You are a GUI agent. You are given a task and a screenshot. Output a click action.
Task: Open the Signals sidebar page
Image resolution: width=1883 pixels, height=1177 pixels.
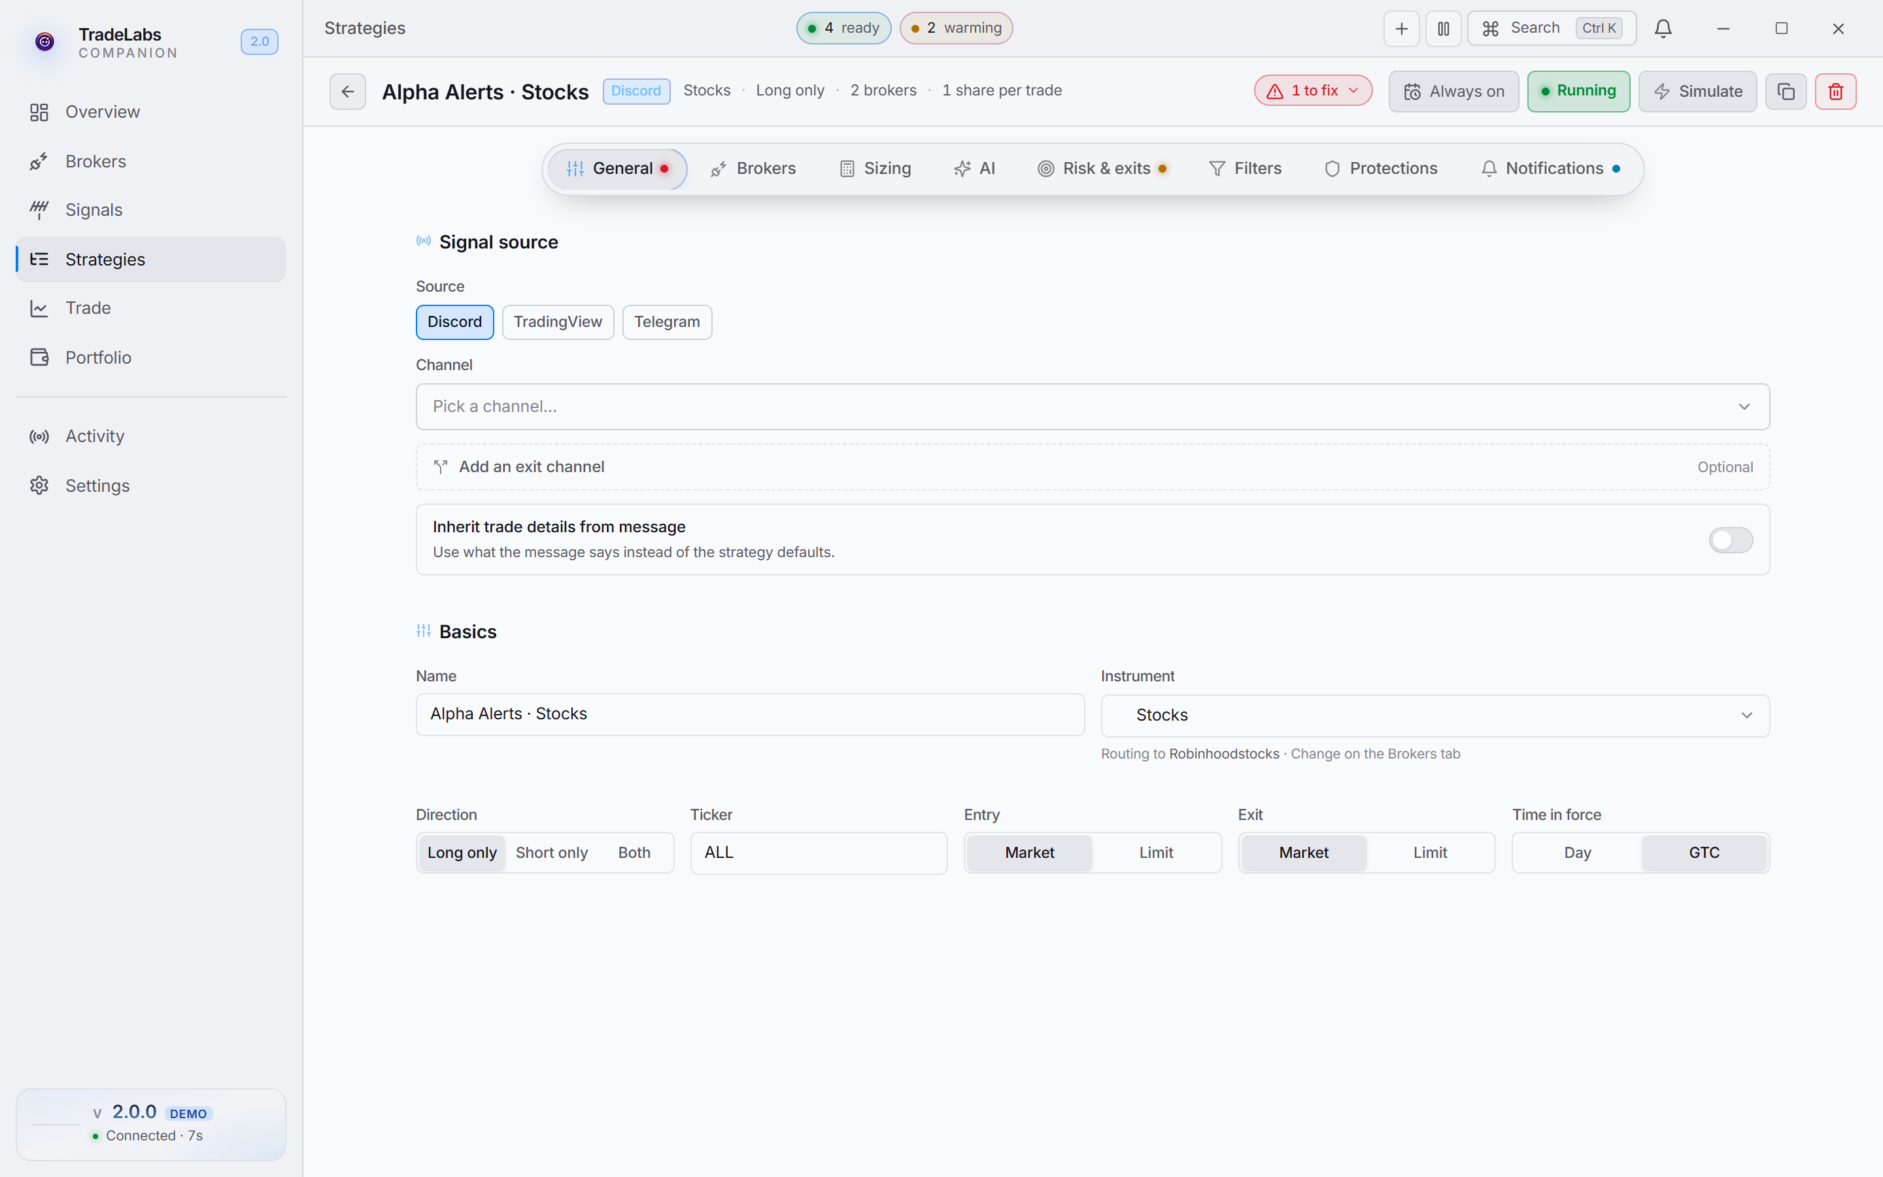151,210
